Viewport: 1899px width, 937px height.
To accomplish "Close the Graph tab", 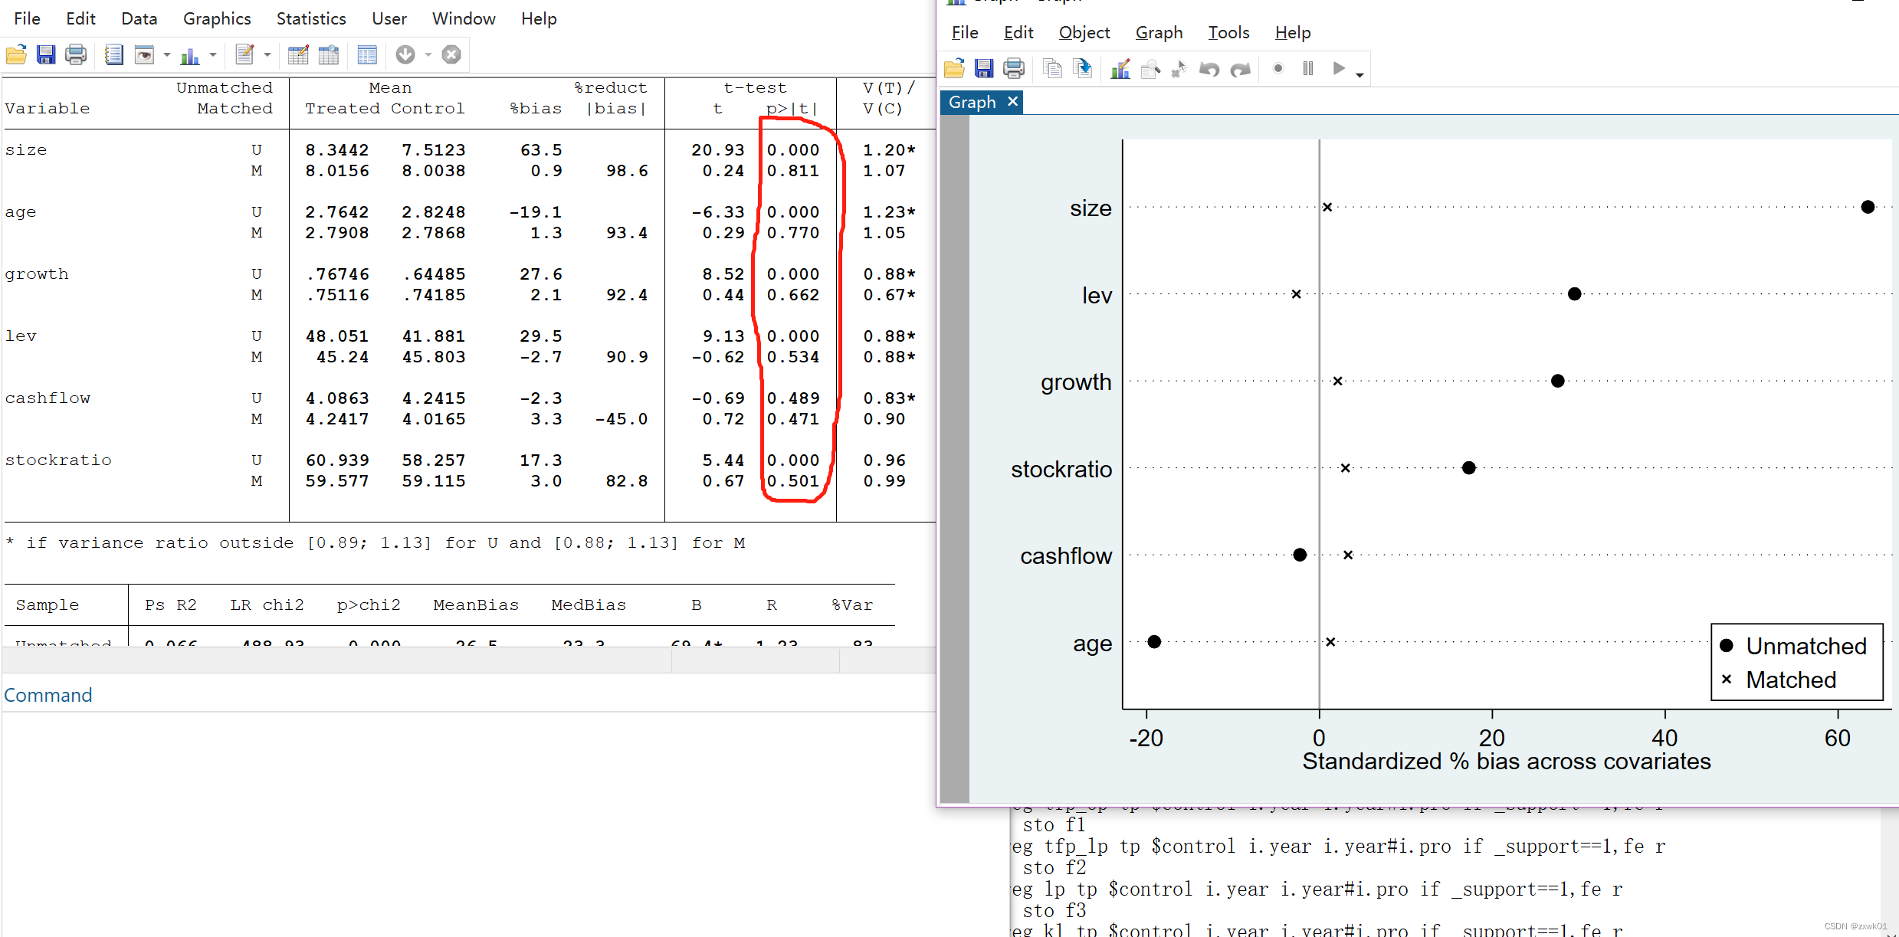I will [1012, 102].
